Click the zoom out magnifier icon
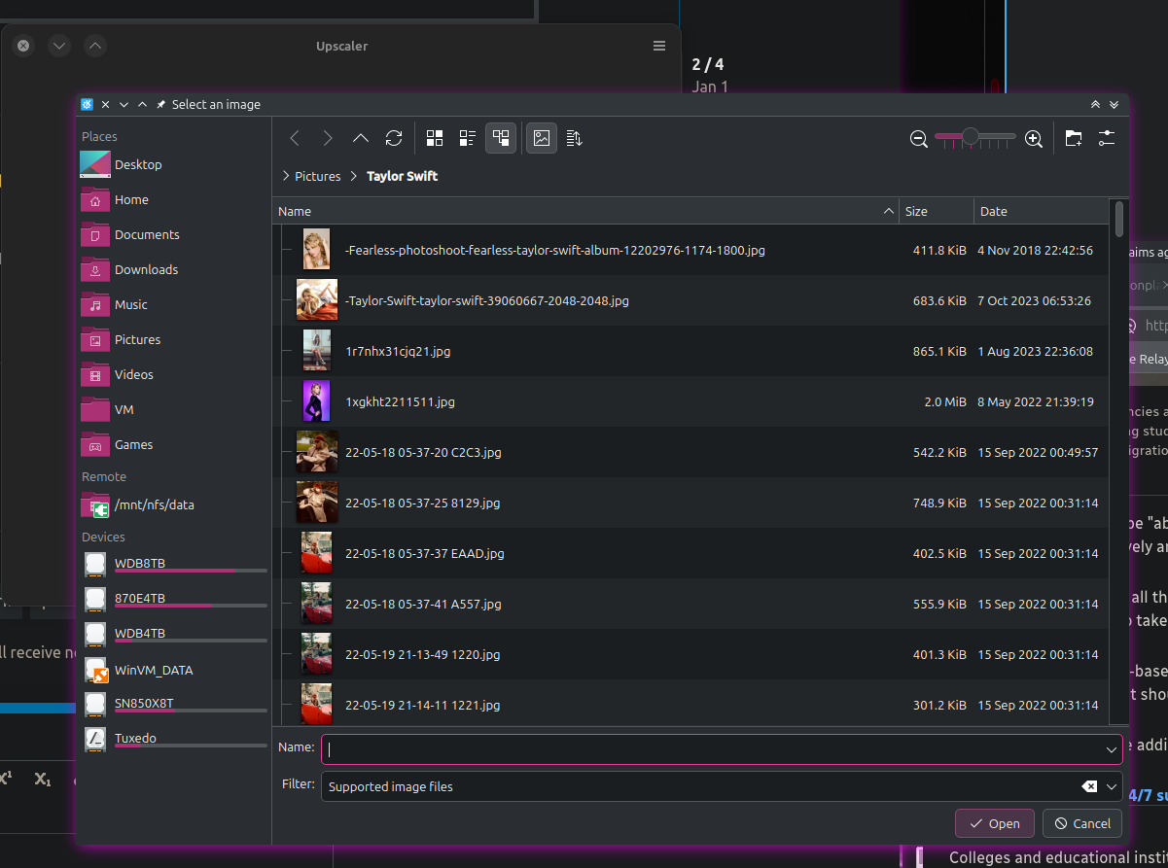The height and width of the screenshot is (868, 1168). click(918, 138)
